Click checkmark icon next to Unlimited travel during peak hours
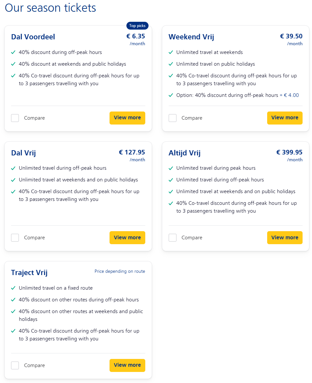312x383 pixels. (171, 168)
